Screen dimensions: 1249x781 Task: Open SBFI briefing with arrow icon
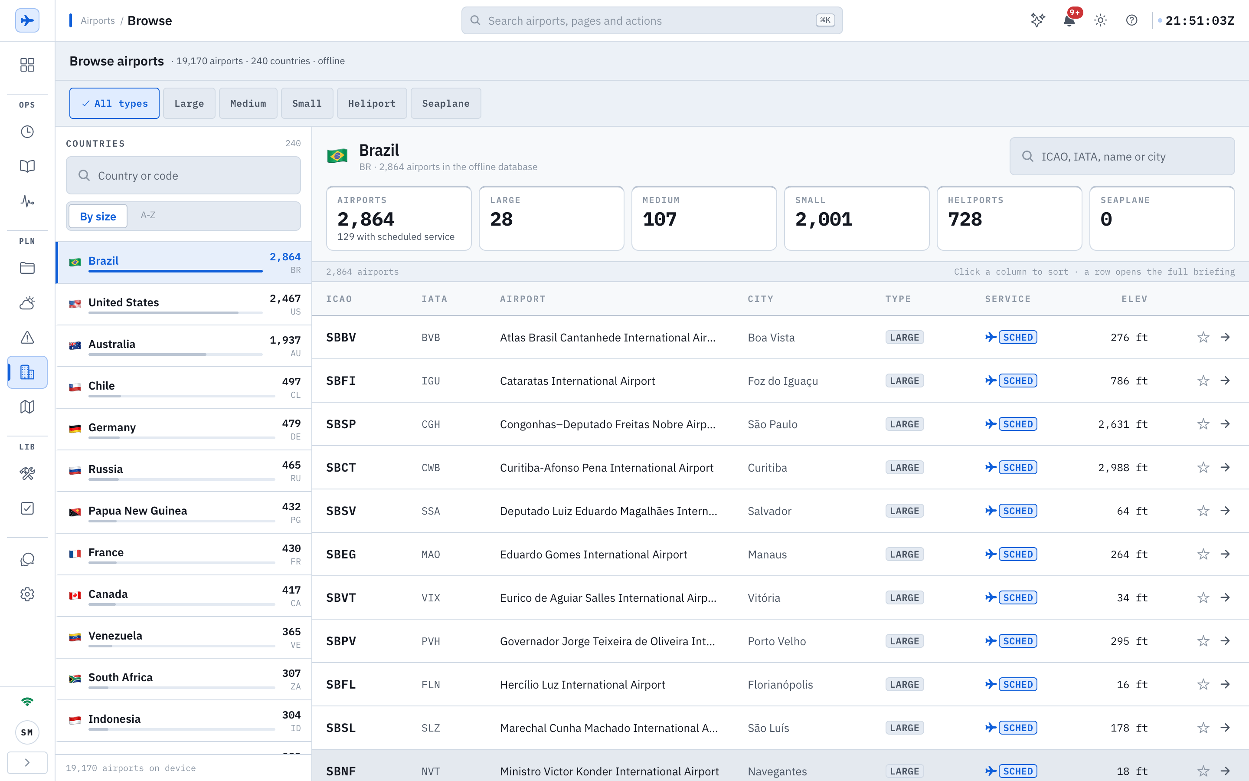point(1225,381)
